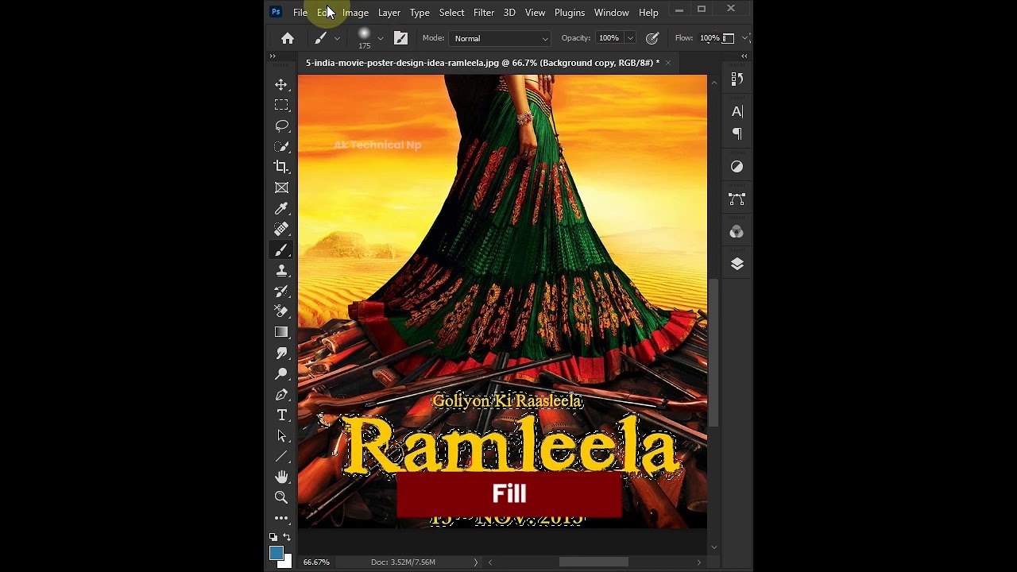The height and width of the screenshot is (572, 1017).
Task: Open the File menu
Action: tap(300, 13)
